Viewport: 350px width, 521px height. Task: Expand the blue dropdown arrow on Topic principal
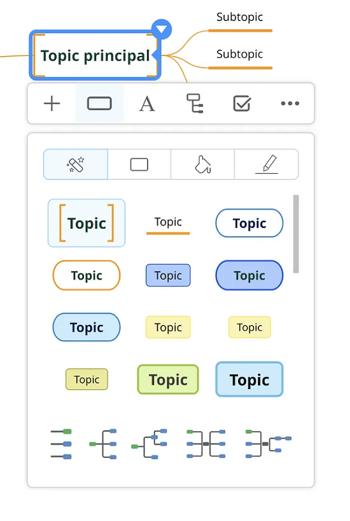tap(162, 29)
